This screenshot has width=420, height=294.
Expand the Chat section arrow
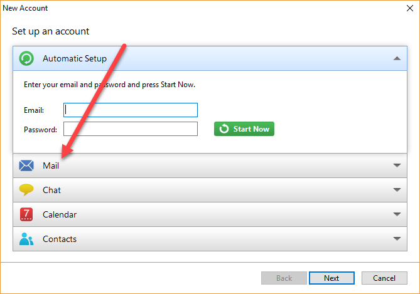(x=397, y=190)
